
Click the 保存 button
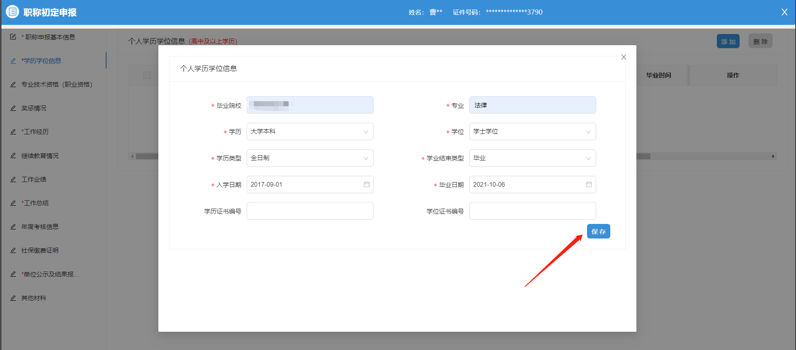598,231
